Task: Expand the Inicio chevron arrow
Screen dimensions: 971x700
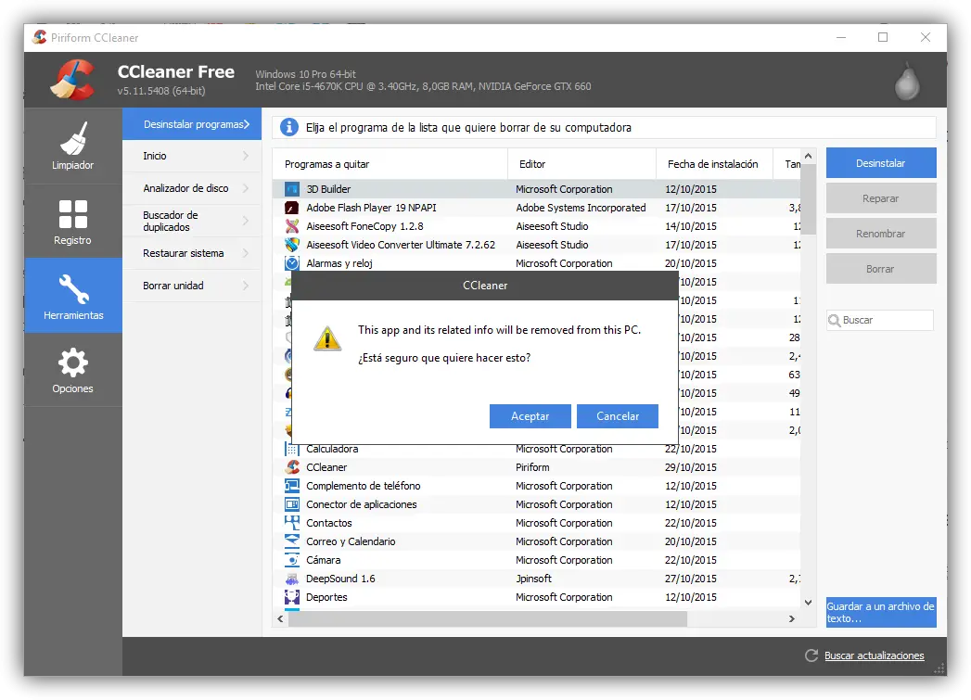Action: 246,156
